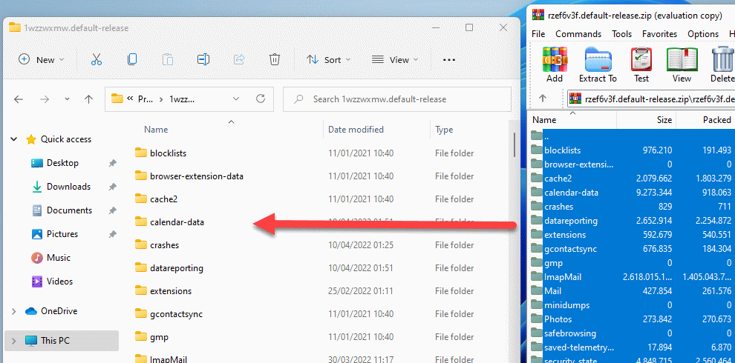The image size is (735, 363).
Task: Open Downloads in Quick access
Action: coord(68,187)
